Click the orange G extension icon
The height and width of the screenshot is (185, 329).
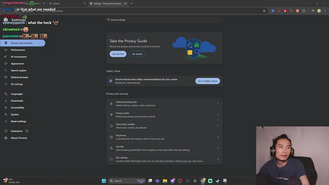(x=297, y=11)
